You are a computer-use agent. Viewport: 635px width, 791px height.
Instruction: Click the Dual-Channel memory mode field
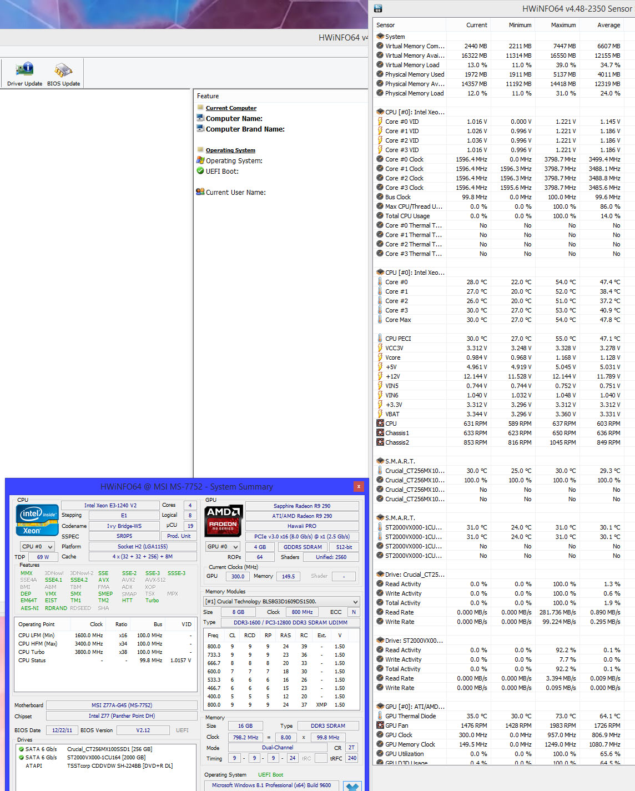click(278, 748)
